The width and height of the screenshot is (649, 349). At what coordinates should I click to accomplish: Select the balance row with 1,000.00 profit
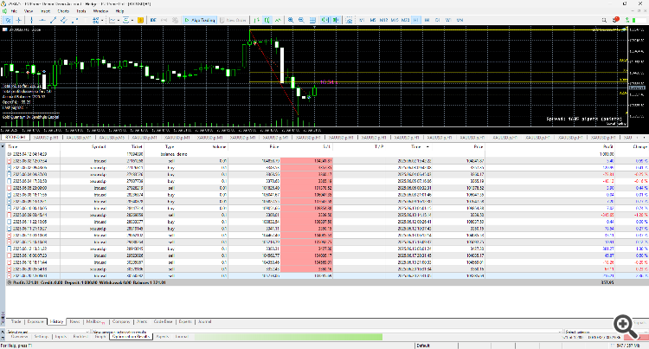(260, 154)
